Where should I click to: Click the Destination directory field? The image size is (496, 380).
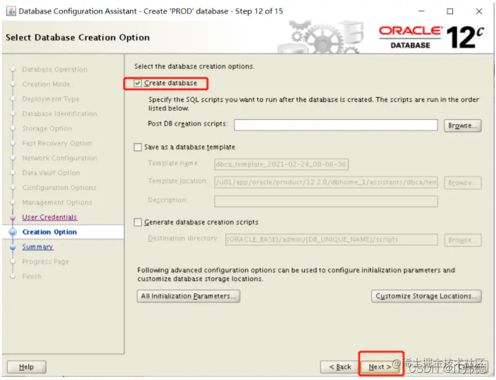point(331,239)
